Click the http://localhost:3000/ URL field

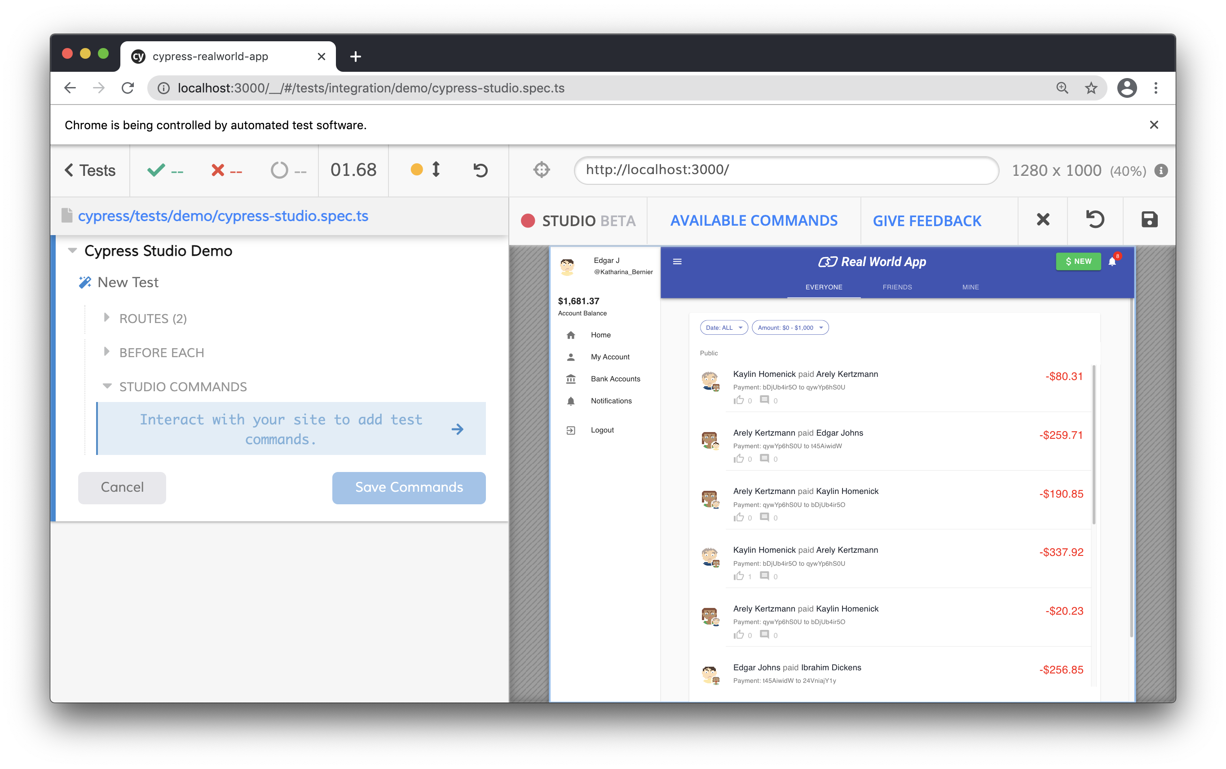786,170
